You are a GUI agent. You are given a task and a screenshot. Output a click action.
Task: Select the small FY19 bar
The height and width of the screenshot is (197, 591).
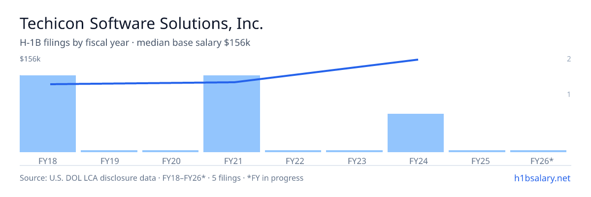[x=109, y=151]
